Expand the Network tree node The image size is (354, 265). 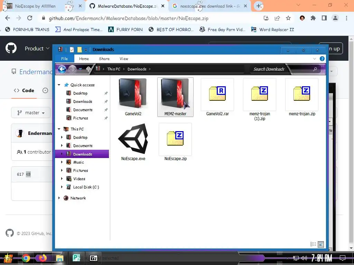59,198
